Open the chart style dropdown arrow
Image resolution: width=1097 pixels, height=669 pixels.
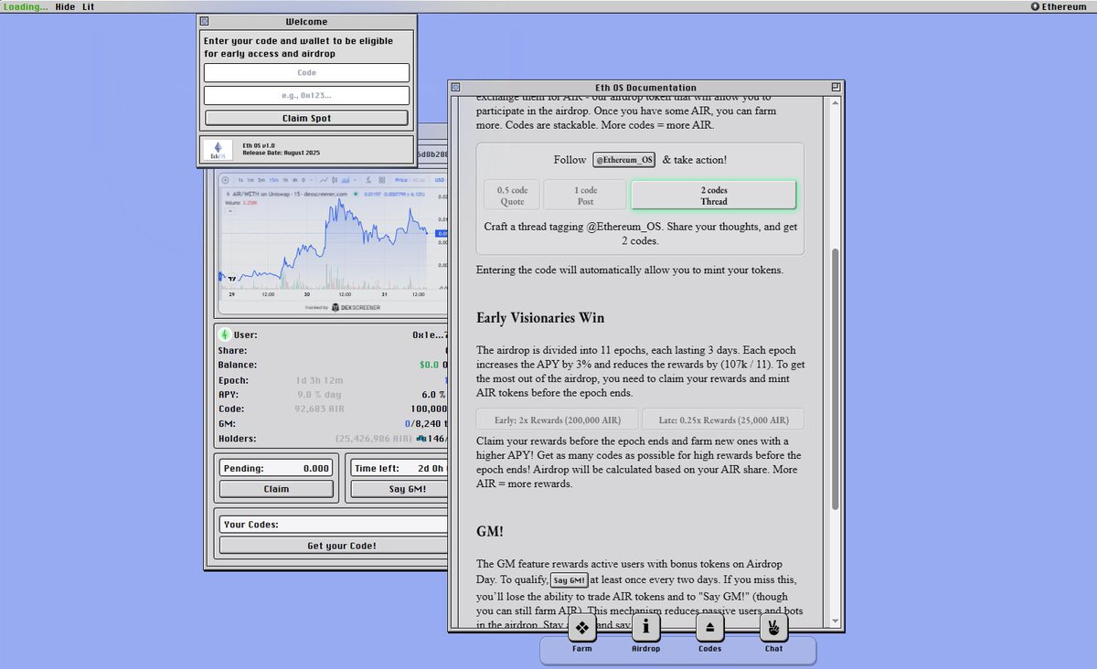(x=355, y=180)
